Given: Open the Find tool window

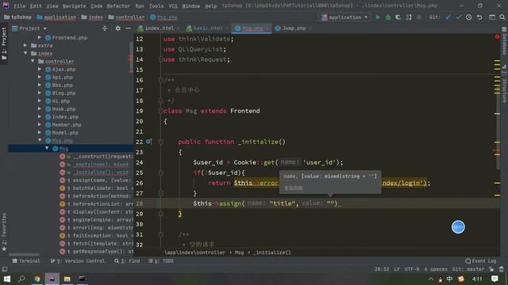Looking at the screenshot, I should point(127,260).
